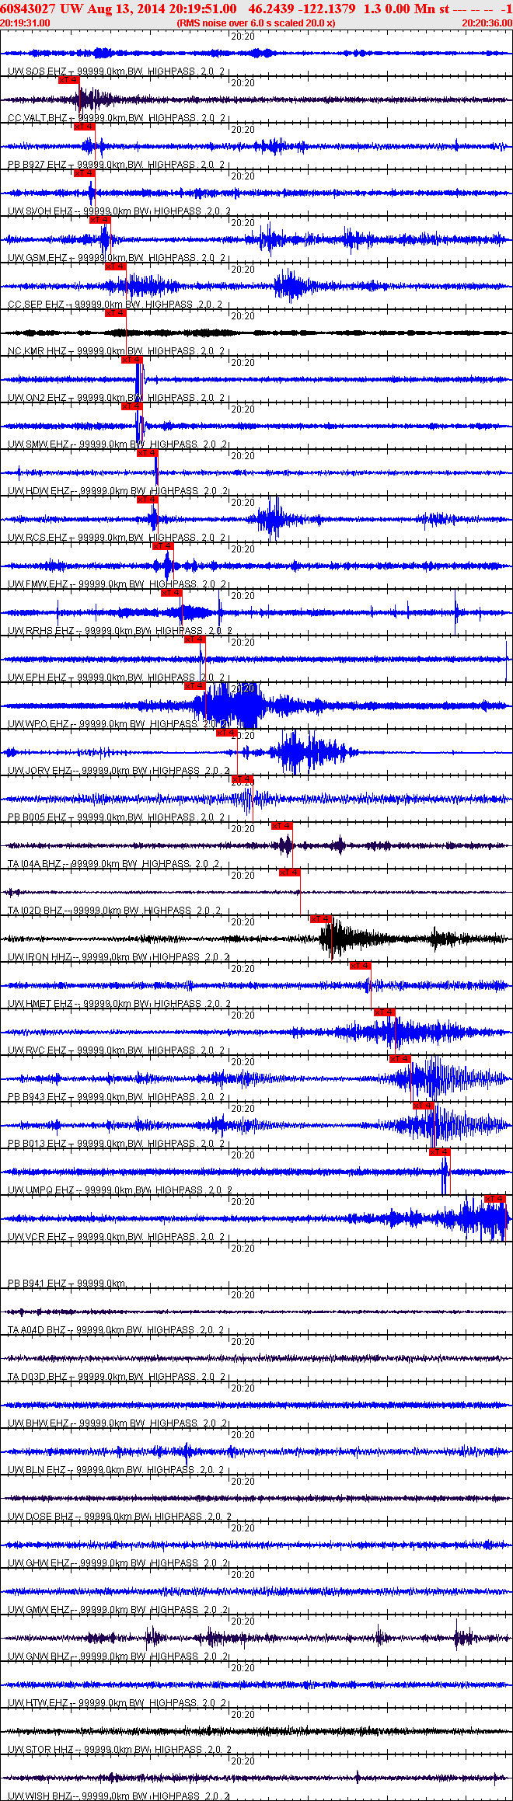The width and height of the screenshot is (513, 1801).
Task: Click the end time 20:20:36.00 label
Action: coord(487,23)
